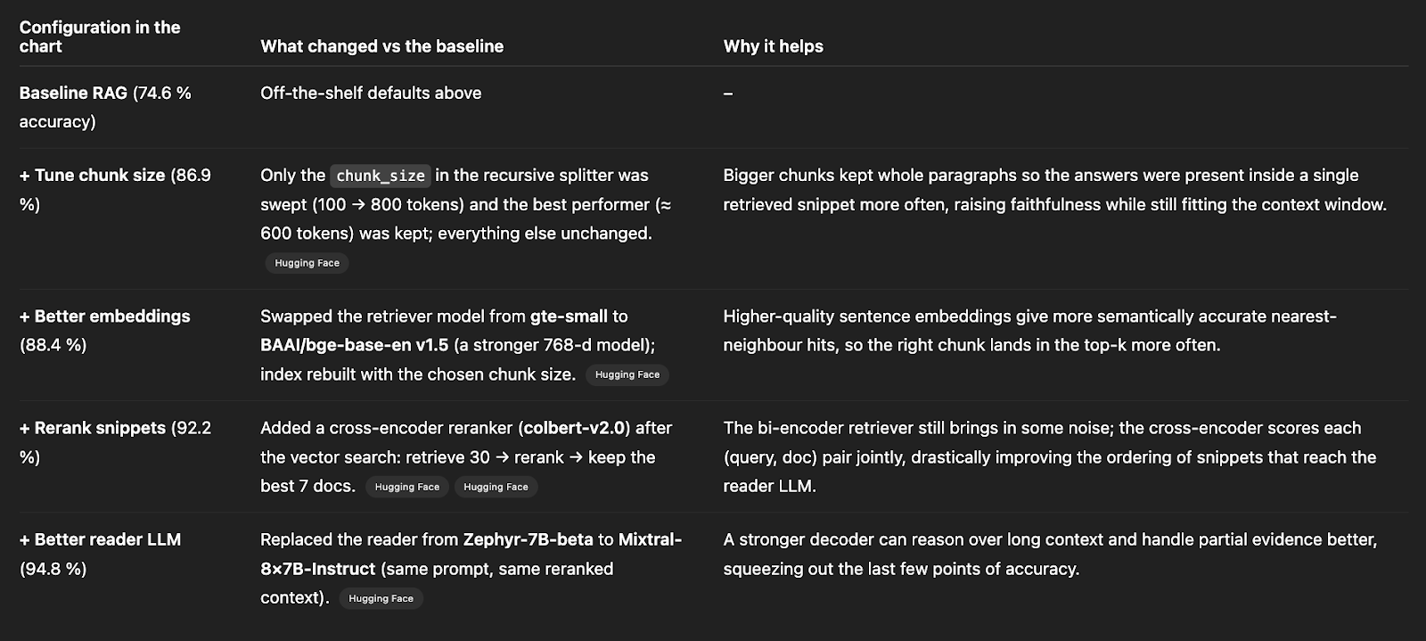1426x641 pixels.
Task: Click the "Configuration in the chart" column header
Action: point(99,37)
